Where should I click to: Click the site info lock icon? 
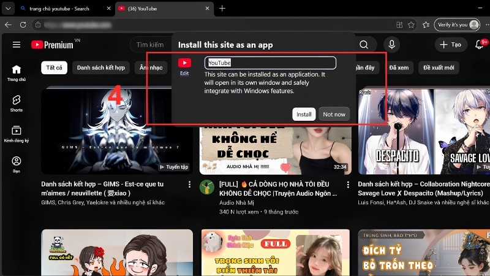coord(38,25)
